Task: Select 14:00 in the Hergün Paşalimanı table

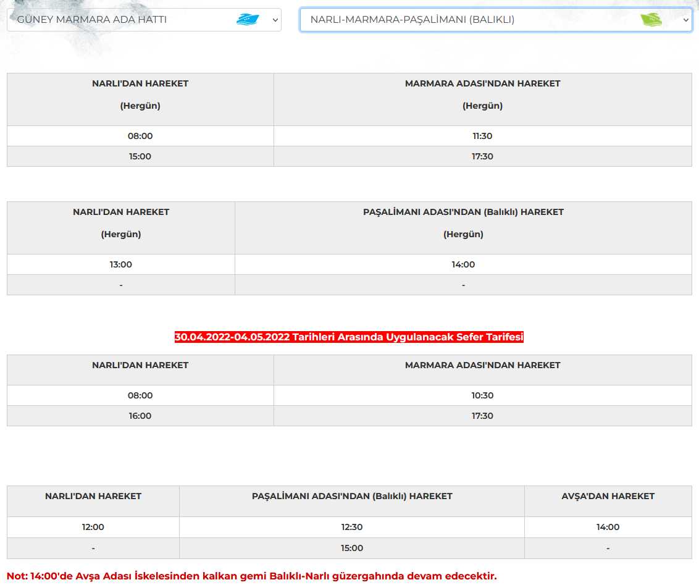Action: [463, 264]
